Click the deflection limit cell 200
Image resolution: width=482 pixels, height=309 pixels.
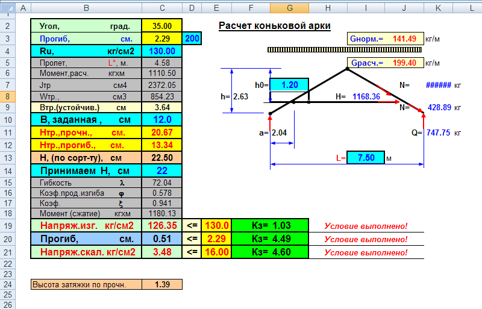pyautogui.click(x=192, y=39)
